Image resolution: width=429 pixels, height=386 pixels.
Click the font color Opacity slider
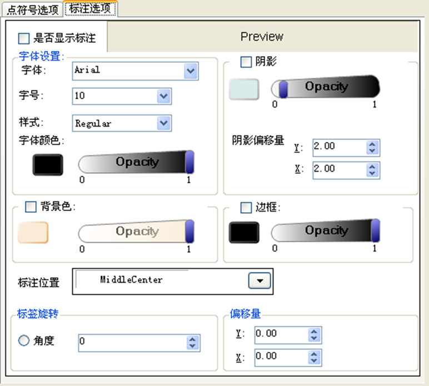pos(136,163)
